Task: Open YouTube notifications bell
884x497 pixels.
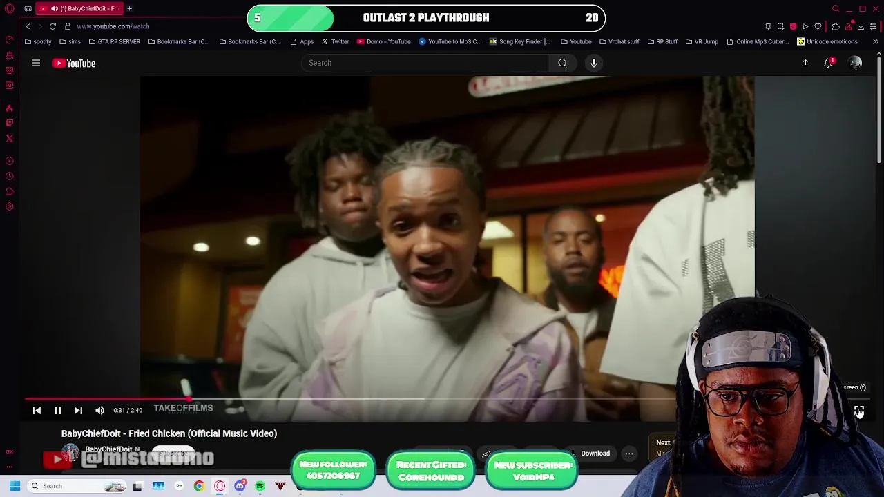Action: pyautogui.click(x=828, y=63)
